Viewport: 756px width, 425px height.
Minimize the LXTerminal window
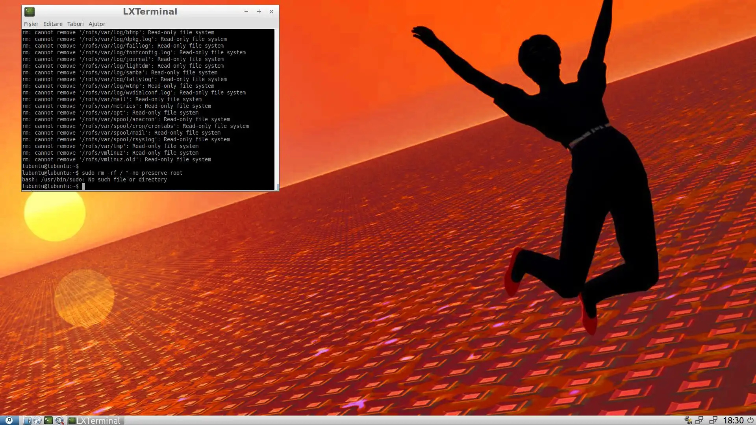(x=246, y=11)
